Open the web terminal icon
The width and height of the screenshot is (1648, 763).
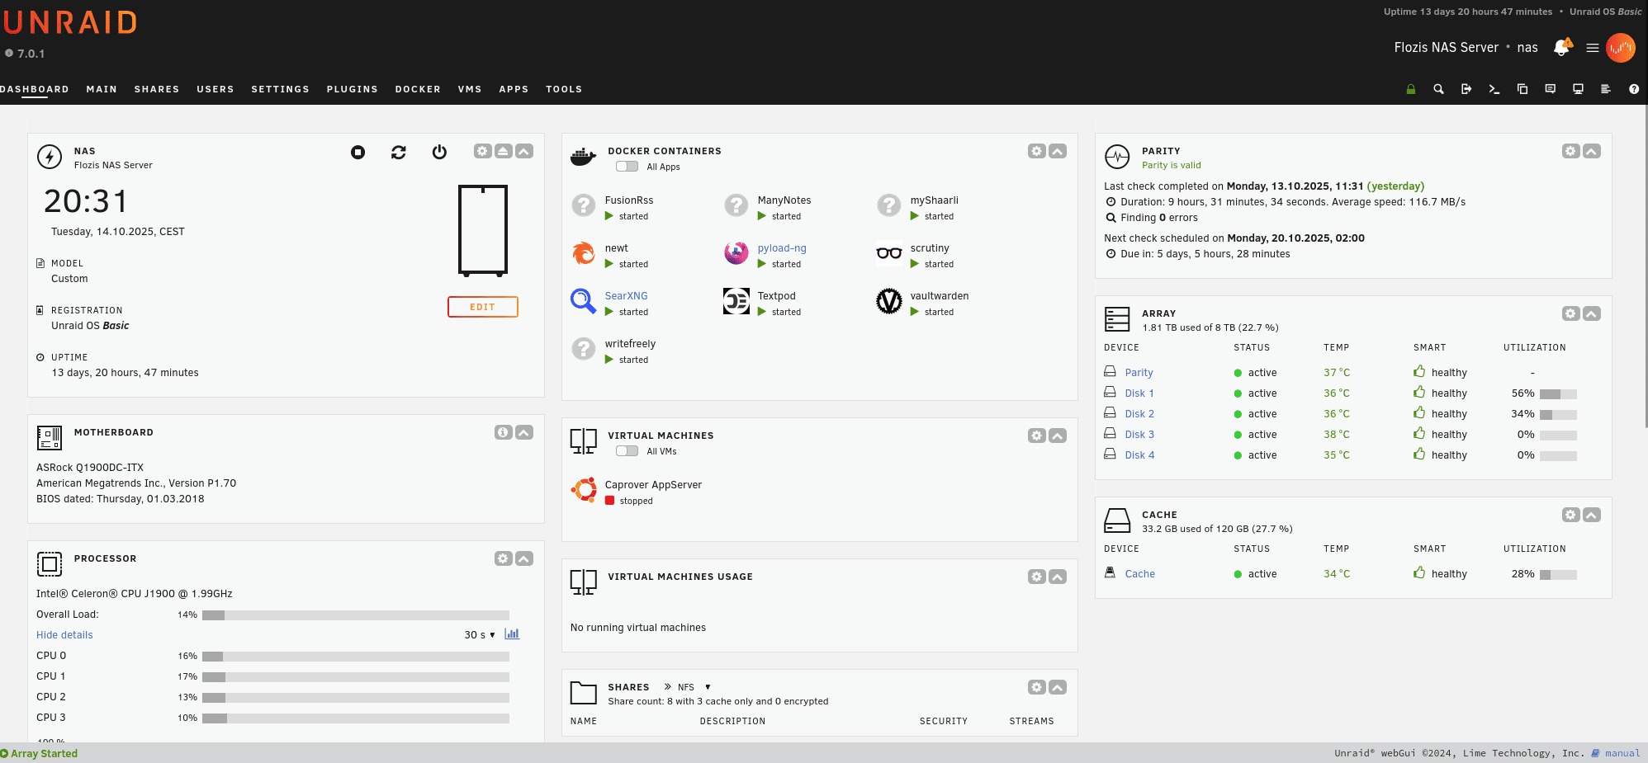pyautogui.click(x=1494, y=89)
